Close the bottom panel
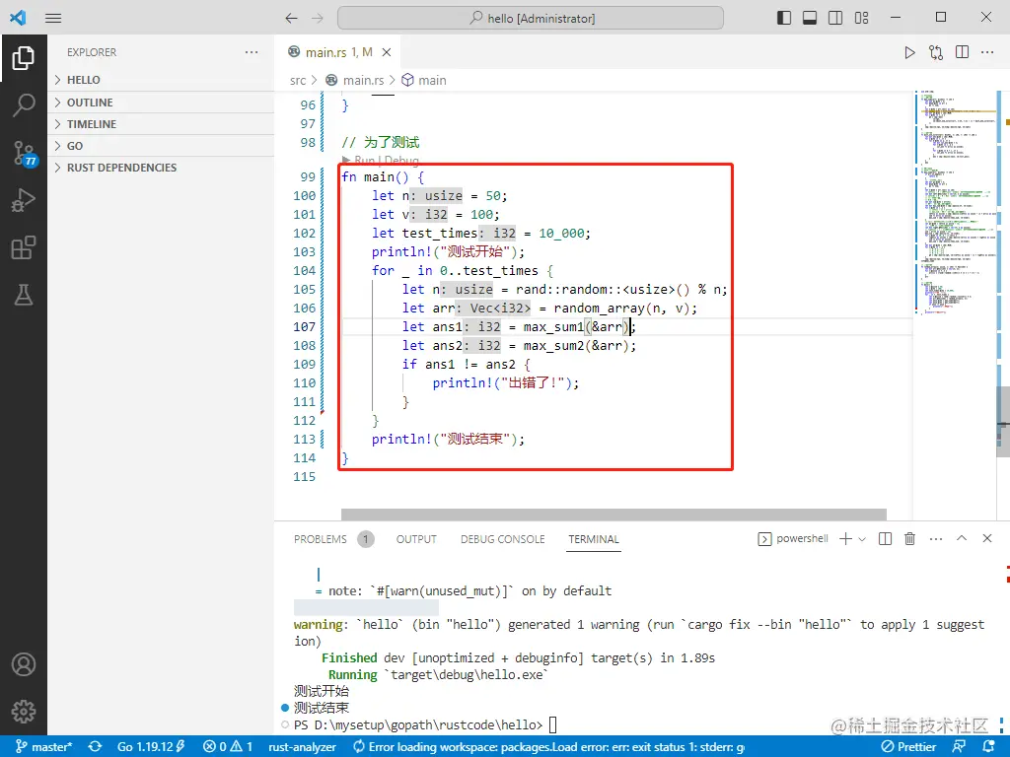This screenshot has width=1010, height=757. tap(987, 538)
